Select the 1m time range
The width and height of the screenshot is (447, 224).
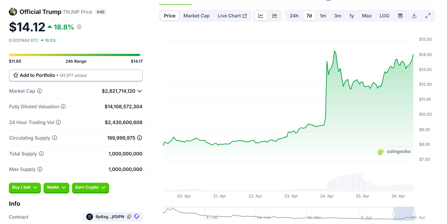pos(323,16)
